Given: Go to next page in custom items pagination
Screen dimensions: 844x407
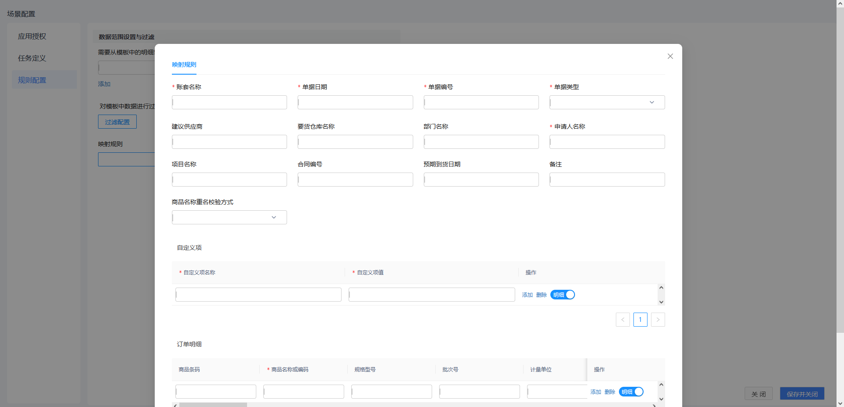Looking at the screenshot, I should [658, 320].
